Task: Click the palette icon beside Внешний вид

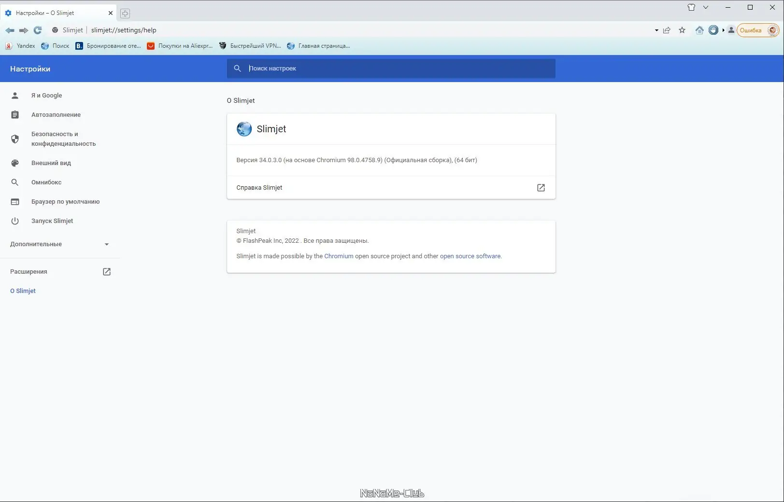Action: pyautogui.click(x=15, y=163)
